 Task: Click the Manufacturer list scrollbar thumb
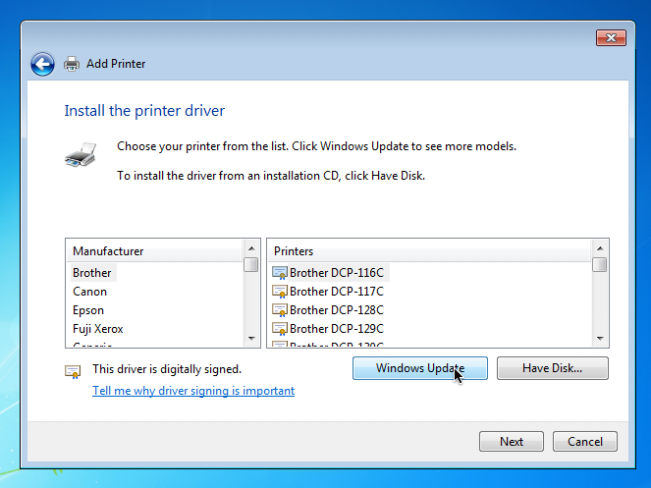click(x=251, y=264)
